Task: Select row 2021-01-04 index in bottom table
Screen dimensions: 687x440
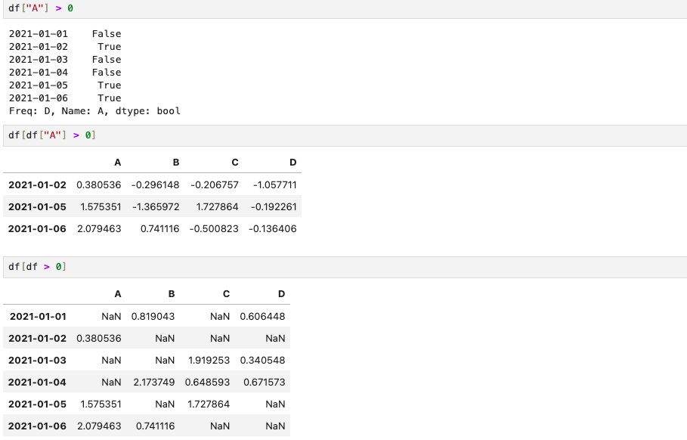Action: [x=37, y=382]
